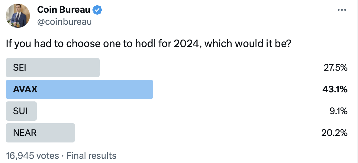Select the NEAR poll option bar
Screen dimensions: 358x163
(x=40, y=133)
